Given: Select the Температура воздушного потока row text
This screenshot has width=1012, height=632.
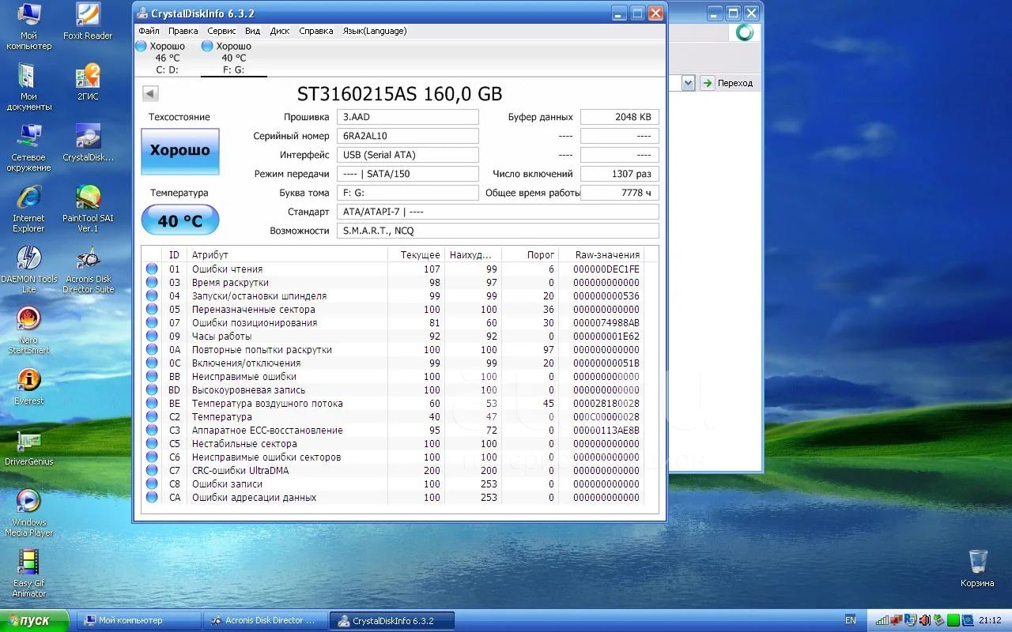Looking at the screenshot, I should click(x=267, y=404).
